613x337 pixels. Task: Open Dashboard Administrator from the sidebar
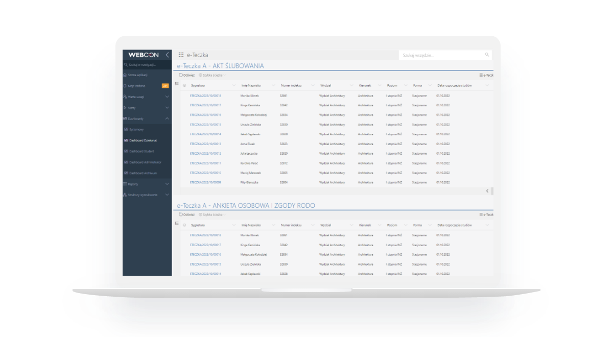click(x=145, y=162)
